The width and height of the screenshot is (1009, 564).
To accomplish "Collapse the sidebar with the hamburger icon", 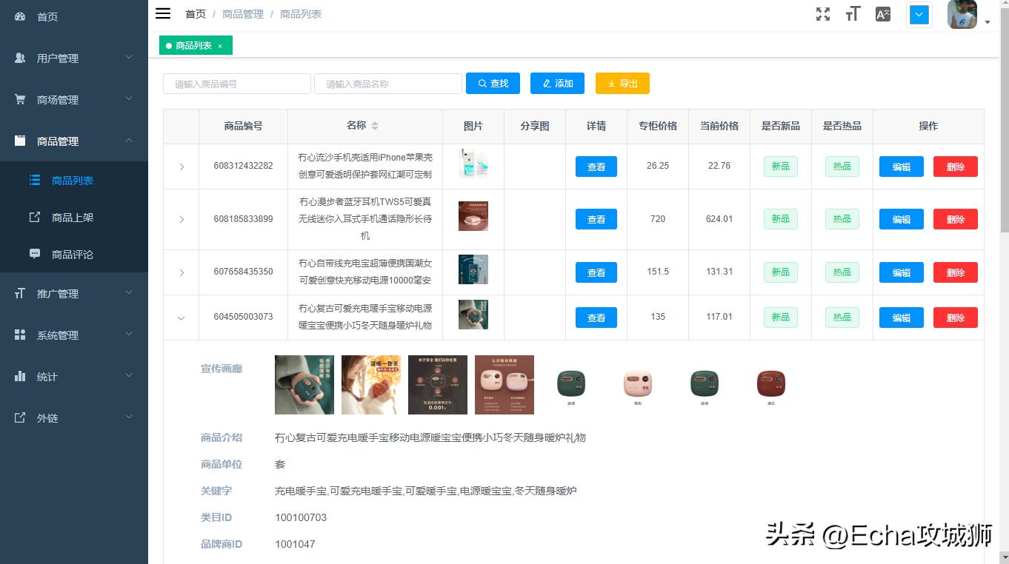I will pyautogui.click(x=162, y=13).
